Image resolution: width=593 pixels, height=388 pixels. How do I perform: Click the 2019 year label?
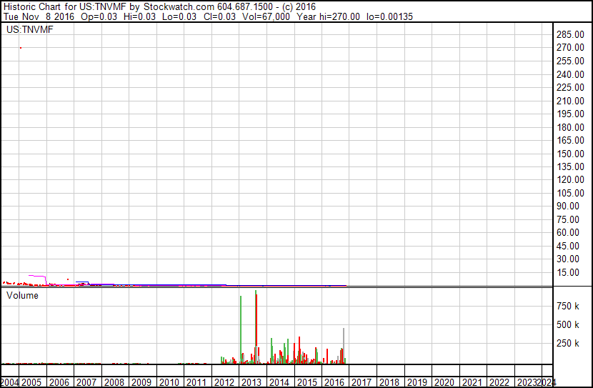coord(417,382)
